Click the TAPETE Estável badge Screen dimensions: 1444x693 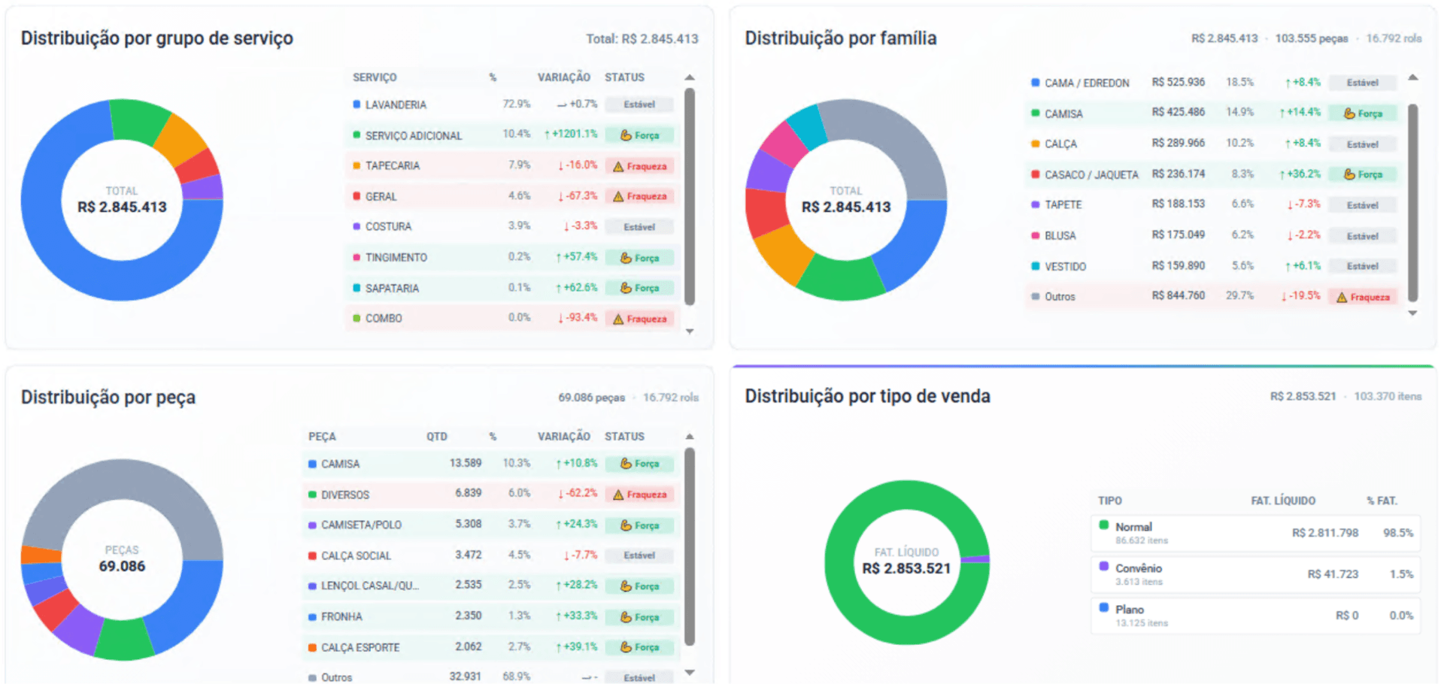tap(1363, 205)
